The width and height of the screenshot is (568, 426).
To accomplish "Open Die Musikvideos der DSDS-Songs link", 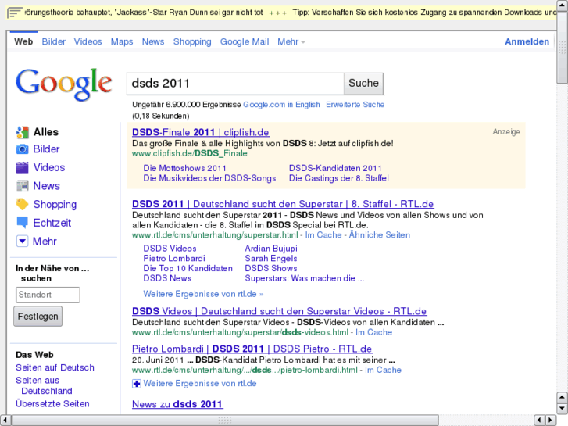I will click(x=209, y=178).
